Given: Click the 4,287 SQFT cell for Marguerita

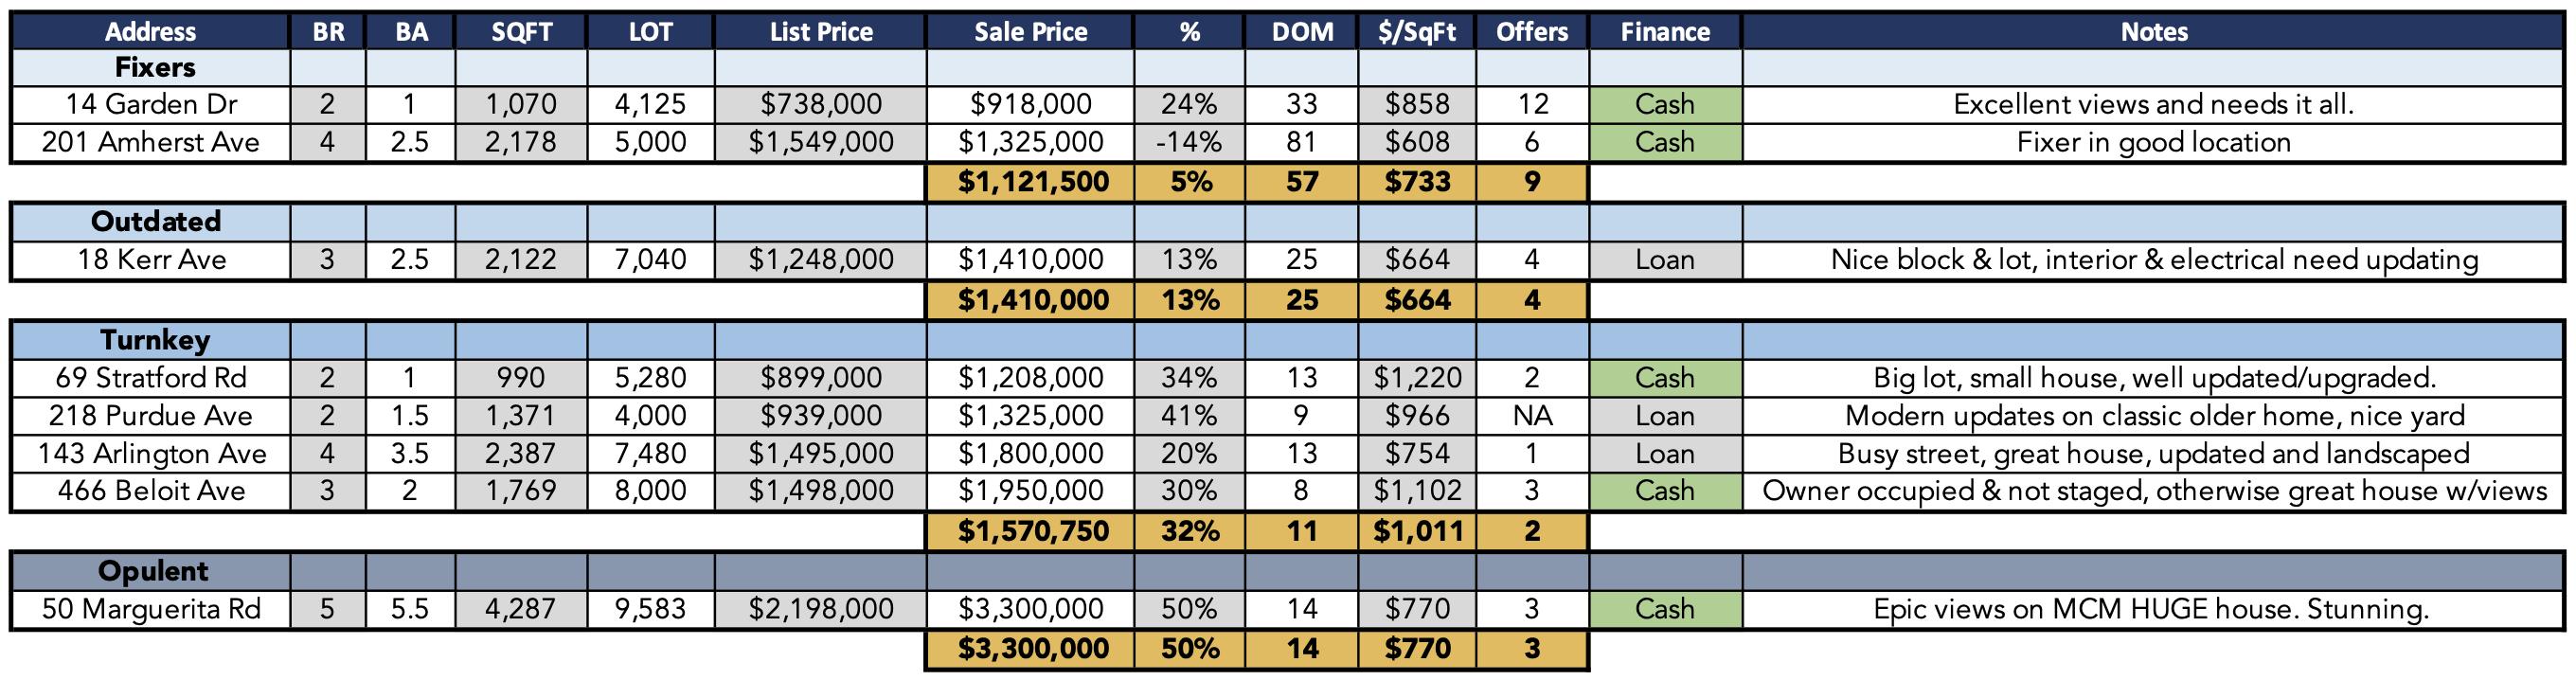Looking at the screenshot, I should (x=521, y=609).
